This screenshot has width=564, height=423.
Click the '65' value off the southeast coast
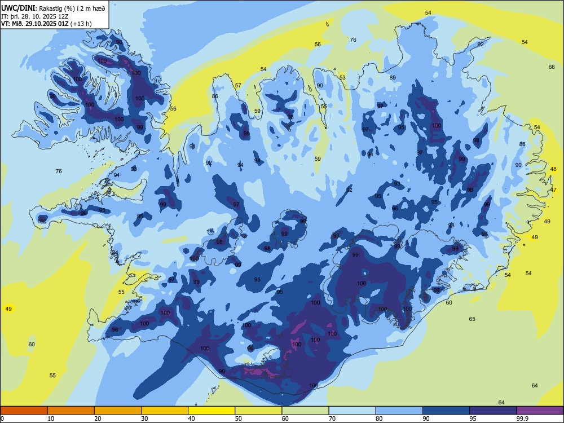472,319
